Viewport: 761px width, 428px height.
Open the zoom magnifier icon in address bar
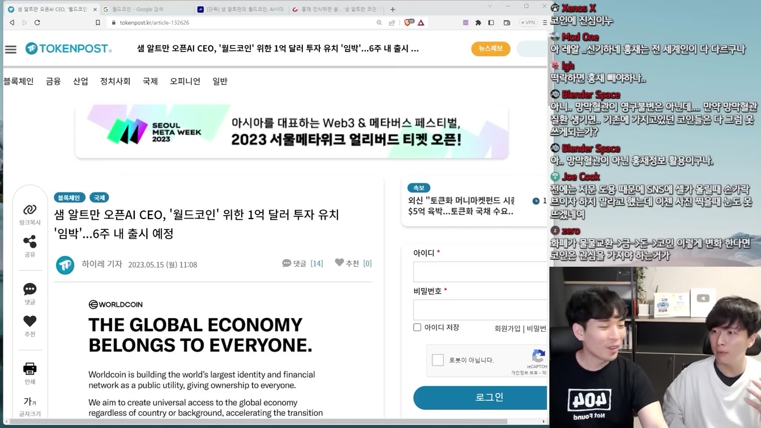379,23
